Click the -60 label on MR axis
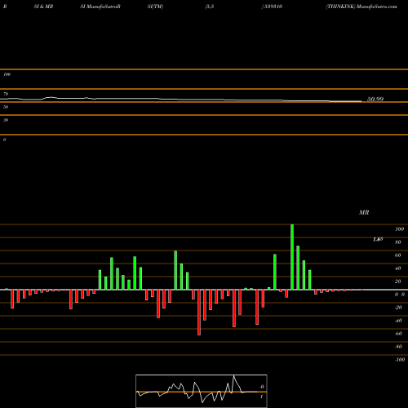 click(398, 334)
